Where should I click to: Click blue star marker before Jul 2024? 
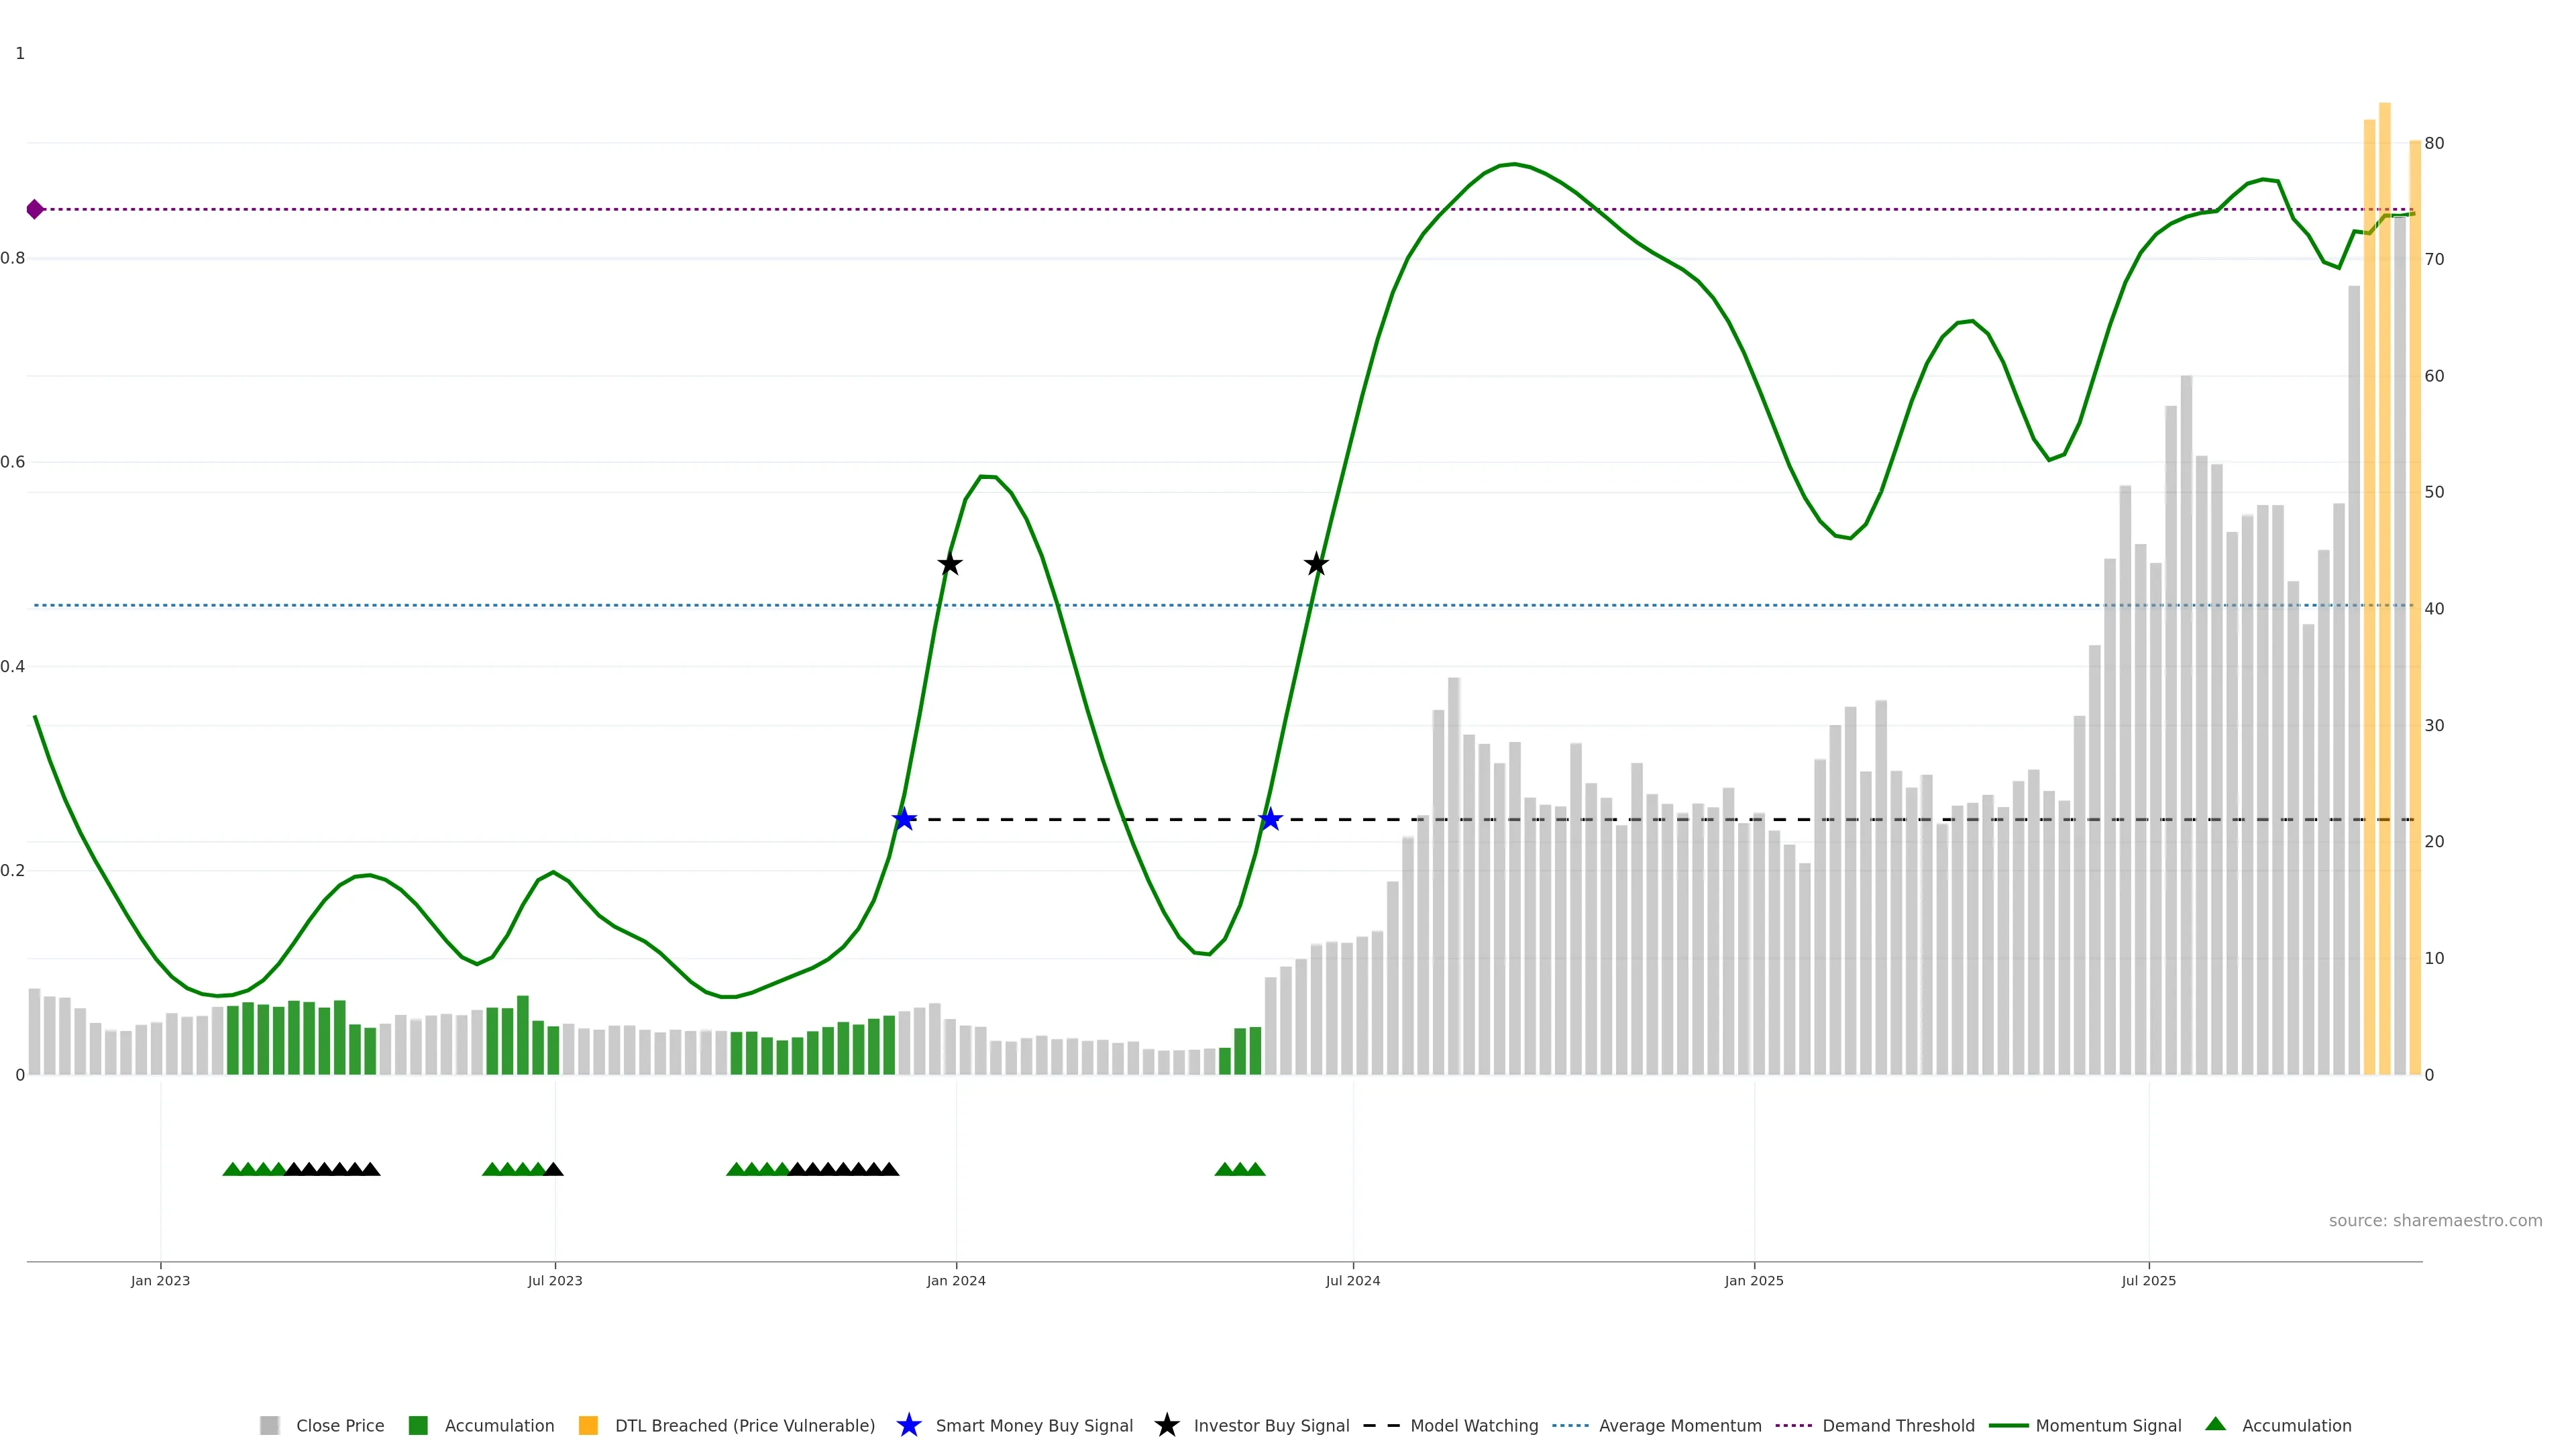(1270, 819)
